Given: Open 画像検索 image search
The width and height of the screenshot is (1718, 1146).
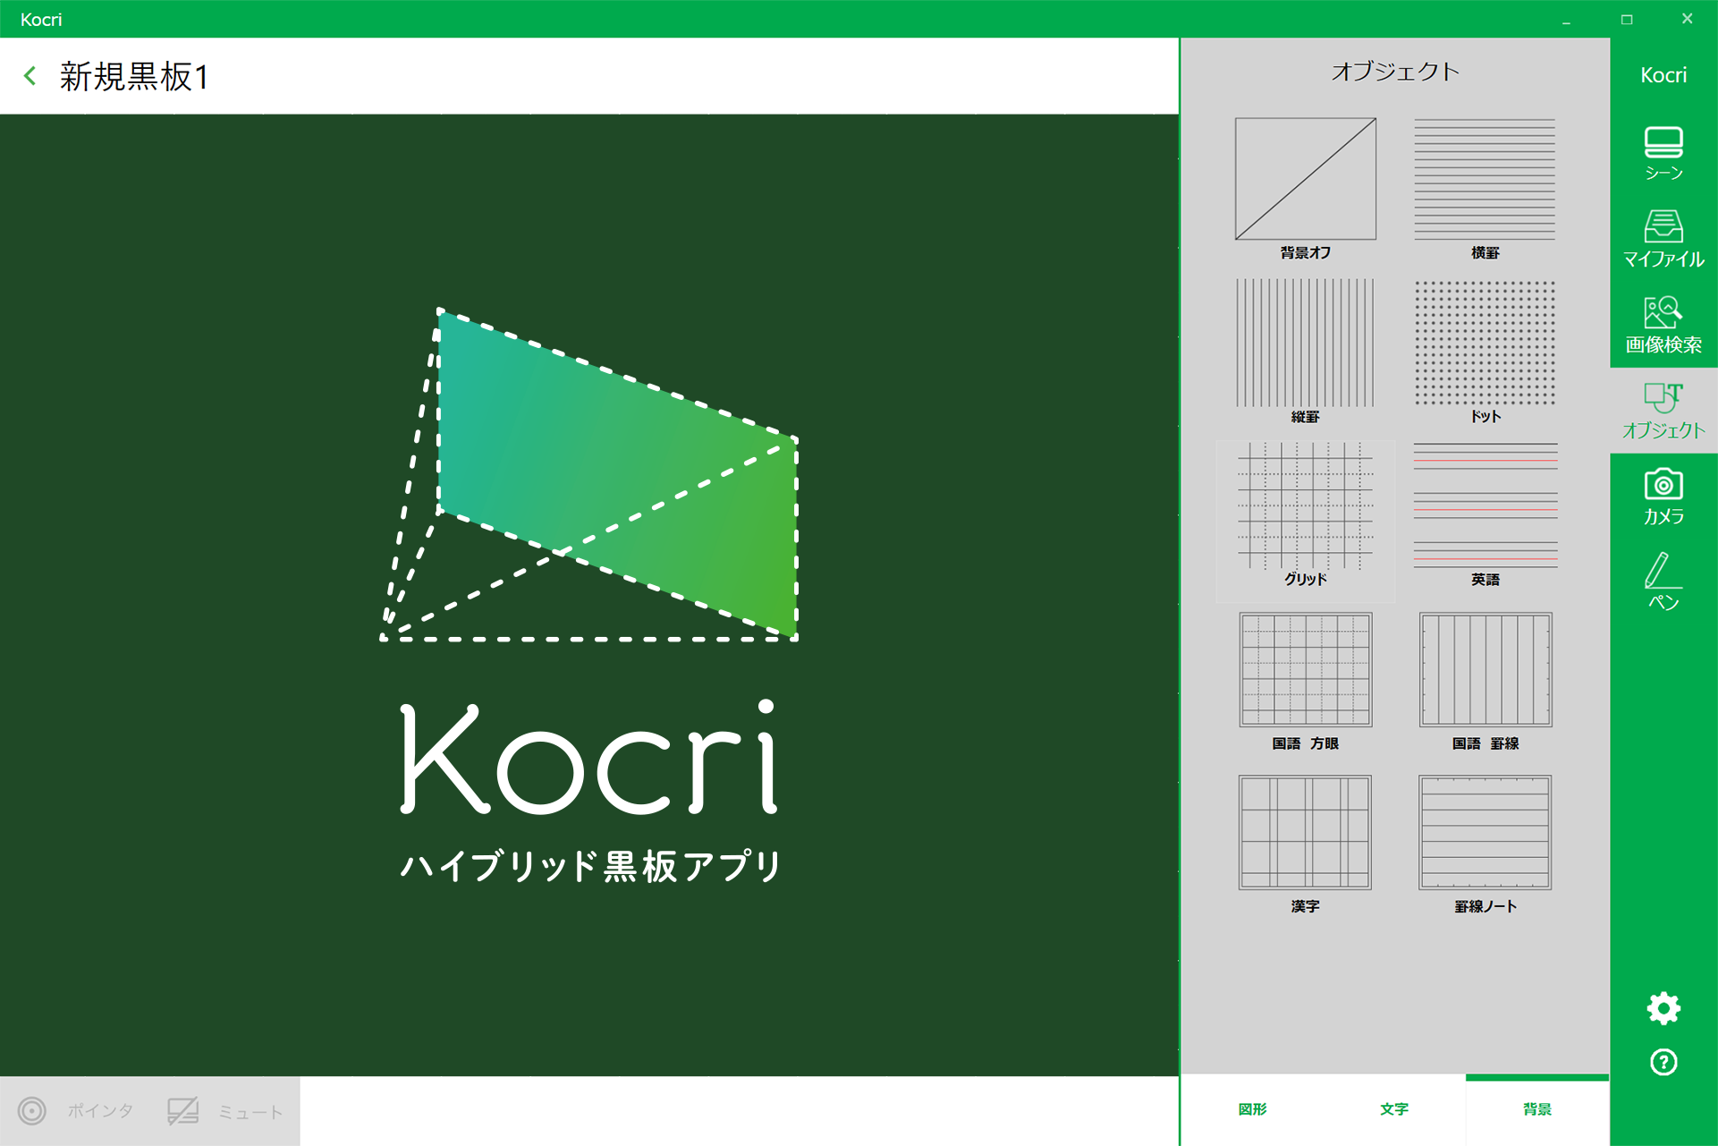Looking at the screenshot, I should (1663, 325).
